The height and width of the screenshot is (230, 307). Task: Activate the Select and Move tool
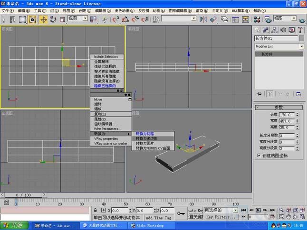43,19
